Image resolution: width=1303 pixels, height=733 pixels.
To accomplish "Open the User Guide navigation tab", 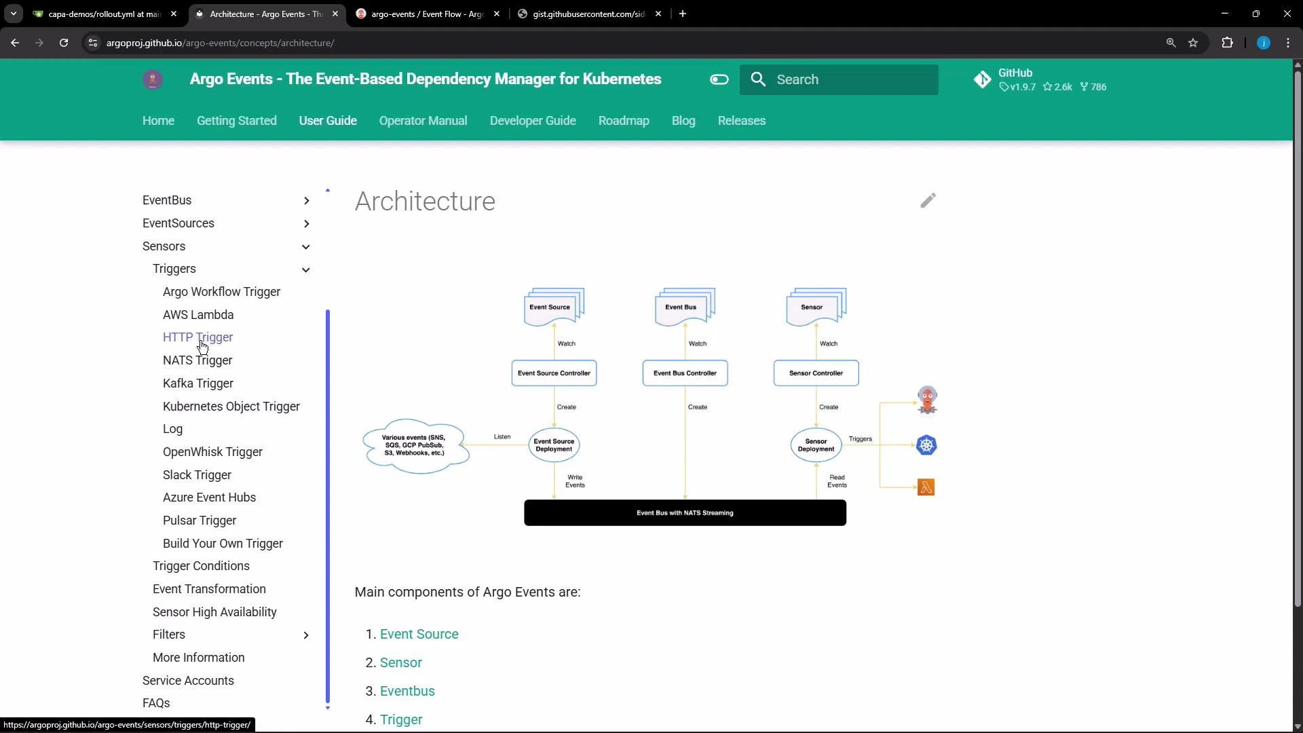I will click(x=328, y=121).
